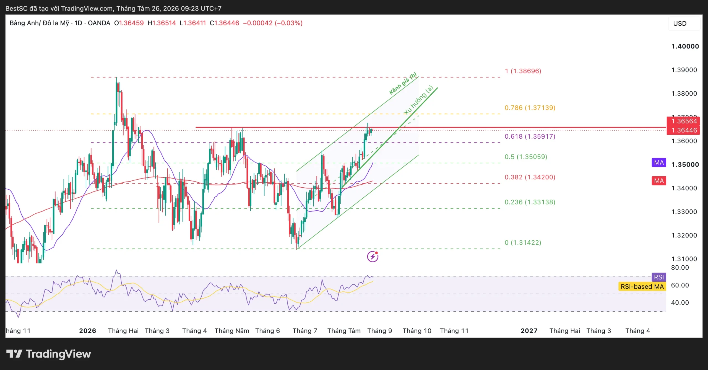The height and width of the screenshot is (370, 708).
Task: Select the Fibonacci label 0.618 (1.35917)
Action: [530, 136]
